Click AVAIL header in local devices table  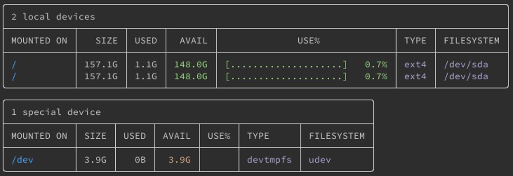(193, 41)
